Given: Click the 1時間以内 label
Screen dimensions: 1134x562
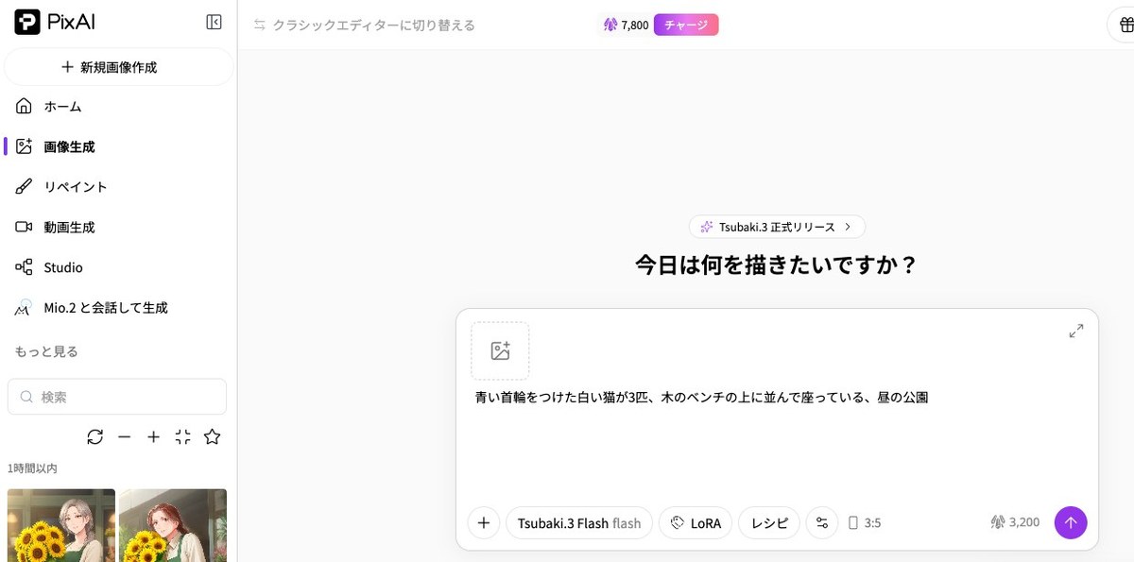Looking at the screenshot, I should pos(32,468).
